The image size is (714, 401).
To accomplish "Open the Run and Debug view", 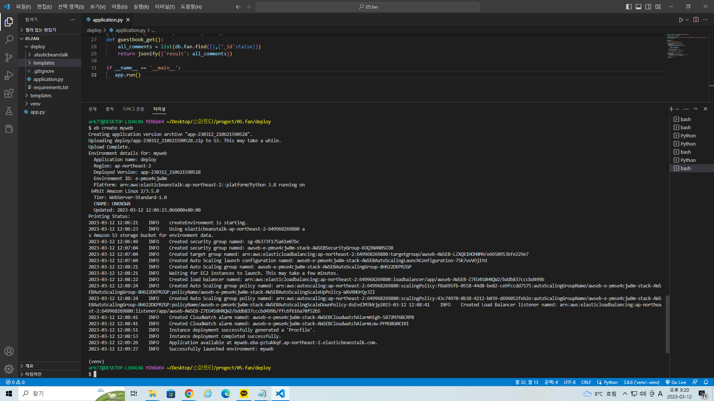I will point(9,75).
